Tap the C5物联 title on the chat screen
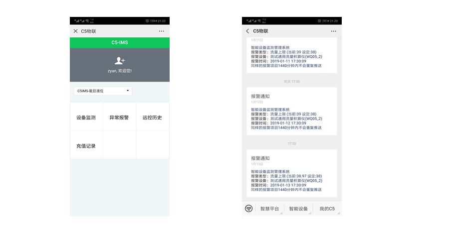The height and width of the screenshot is (239, 449). pyautogui.click(x=260, y=31)
